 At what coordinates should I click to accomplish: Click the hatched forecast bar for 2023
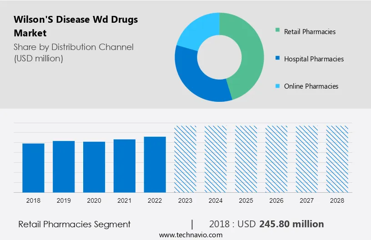(x=185, y=159)
